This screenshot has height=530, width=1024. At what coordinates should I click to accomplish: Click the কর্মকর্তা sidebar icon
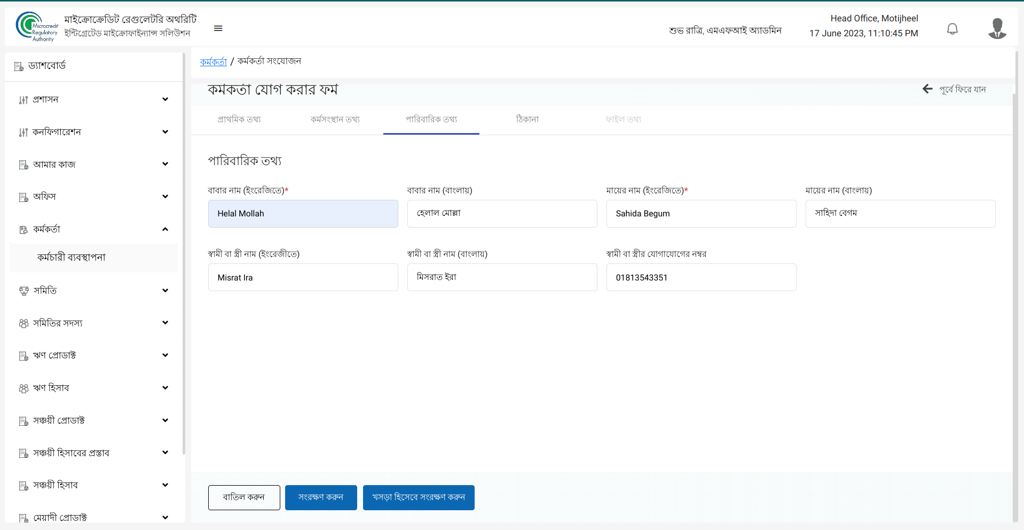[x=23, y=230]
